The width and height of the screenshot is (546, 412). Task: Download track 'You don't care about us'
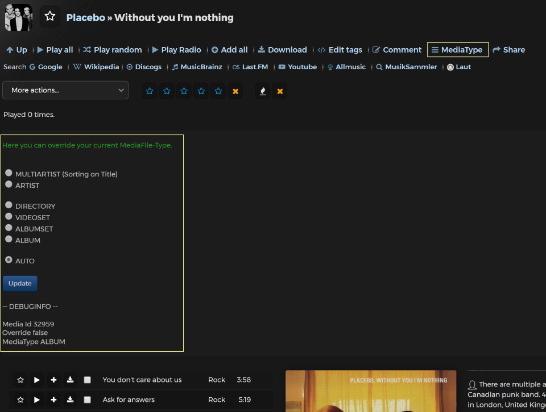point(70,380)
